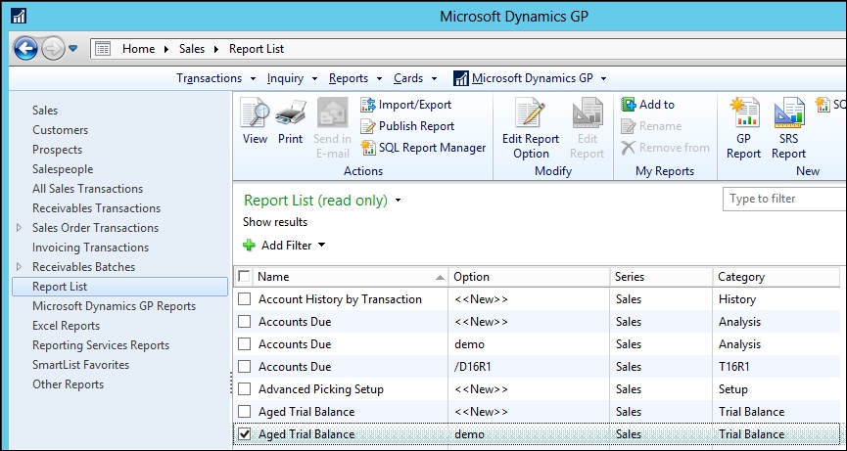Open the navigation history dropdown arrow
This screenshot has width=847, height=451.
click(x=72, y=49)
